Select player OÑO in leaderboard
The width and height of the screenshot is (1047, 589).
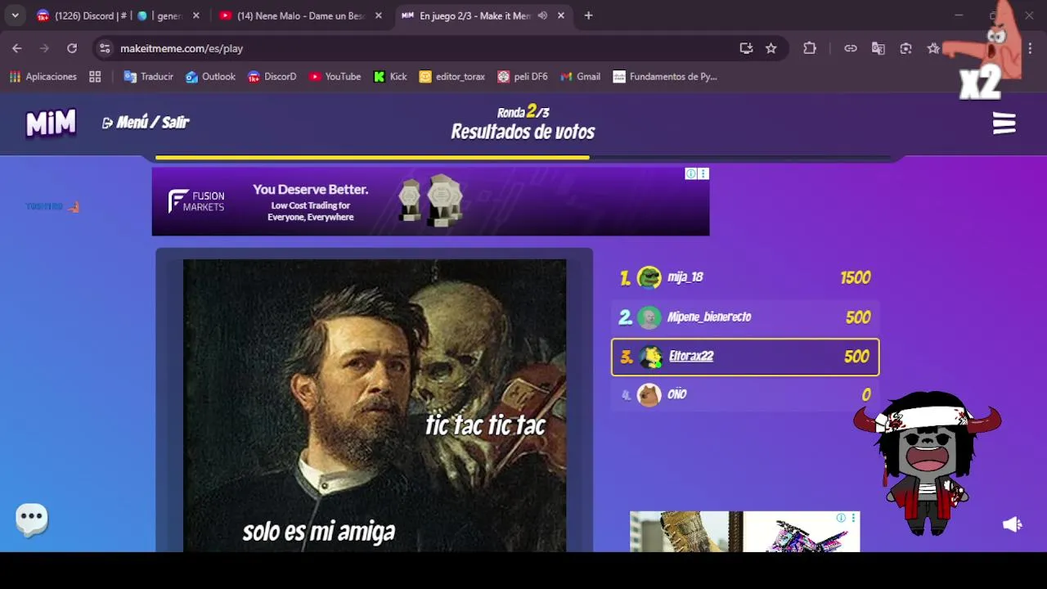(745, 395)
